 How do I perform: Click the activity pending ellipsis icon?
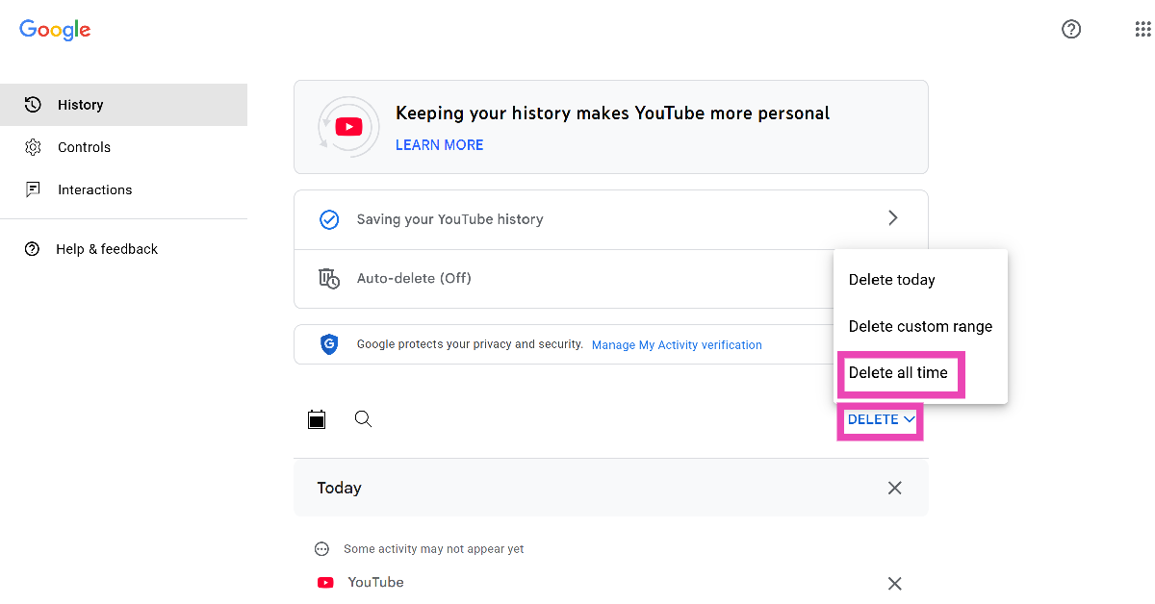coord(322,549)
